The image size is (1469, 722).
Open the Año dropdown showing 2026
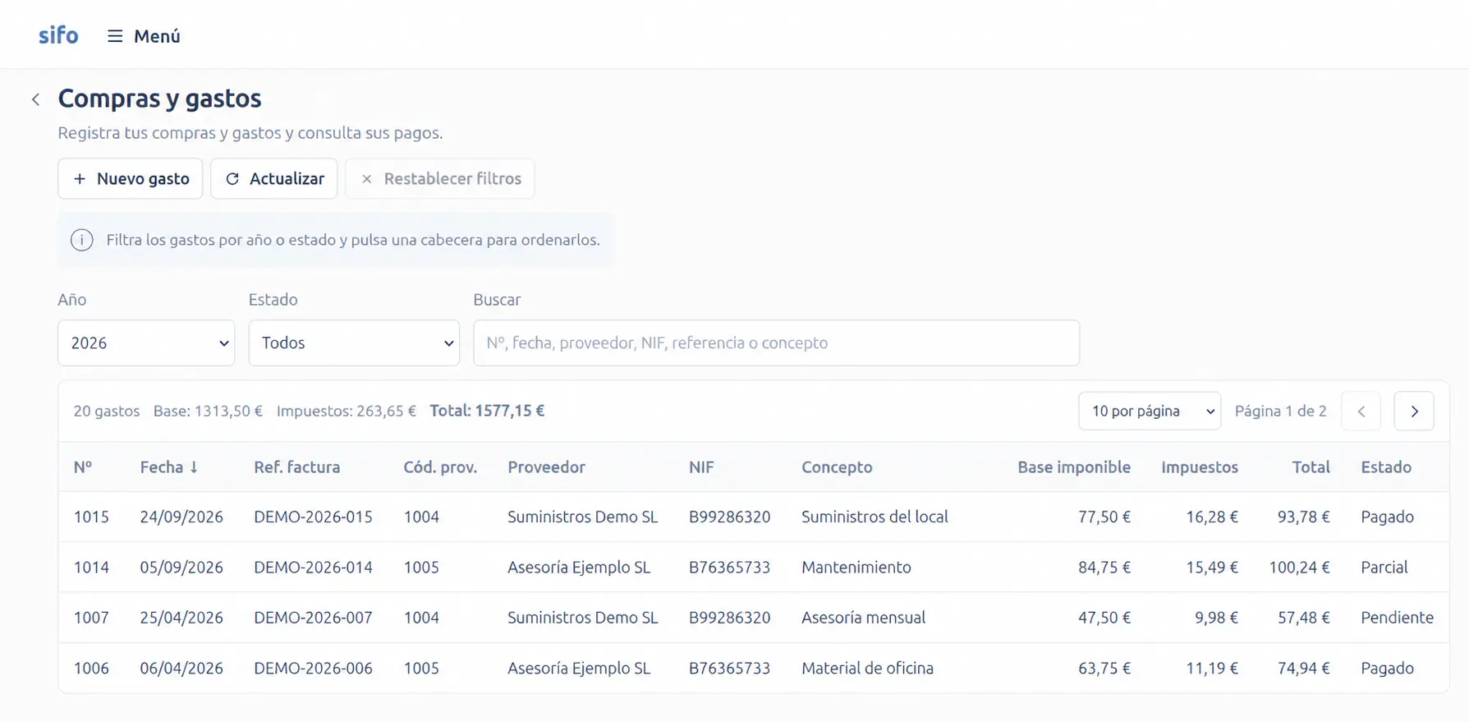pos(146,343)
